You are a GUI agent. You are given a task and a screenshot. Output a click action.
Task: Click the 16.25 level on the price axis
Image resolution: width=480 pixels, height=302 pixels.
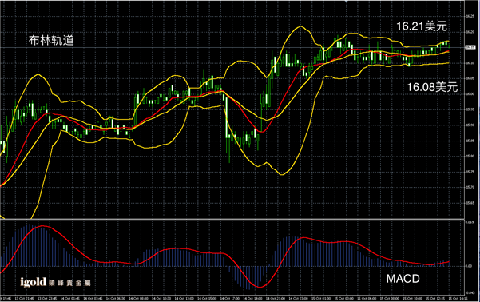tap(470, 16)
